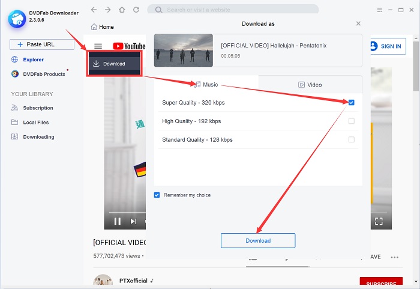Click the scrollbar down arrow

click(416, 281)
